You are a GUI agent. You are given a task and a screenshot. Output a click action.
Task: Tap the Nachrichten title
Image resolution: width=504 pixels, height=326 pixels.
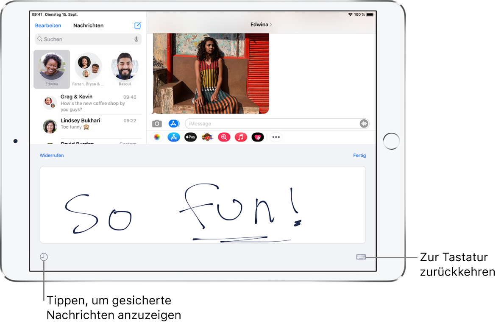coord(89,25)
